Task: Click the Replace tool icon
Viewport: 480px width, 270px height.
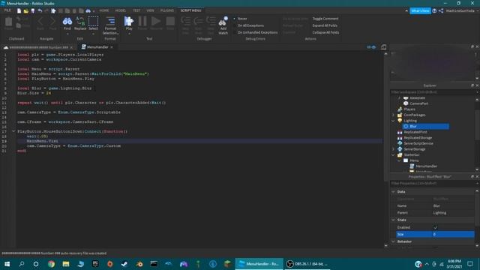Action: (x=80, y=22)
